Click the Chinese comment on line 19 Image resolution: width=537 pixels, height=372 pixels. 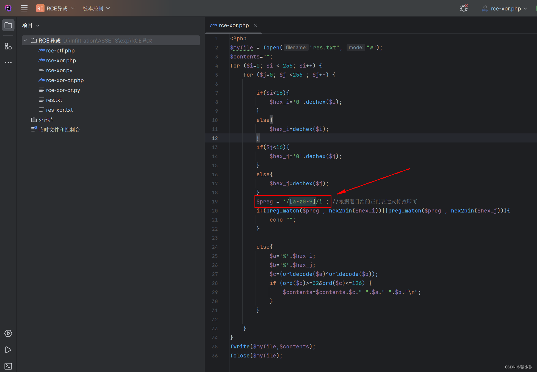(x=375, y=202)
